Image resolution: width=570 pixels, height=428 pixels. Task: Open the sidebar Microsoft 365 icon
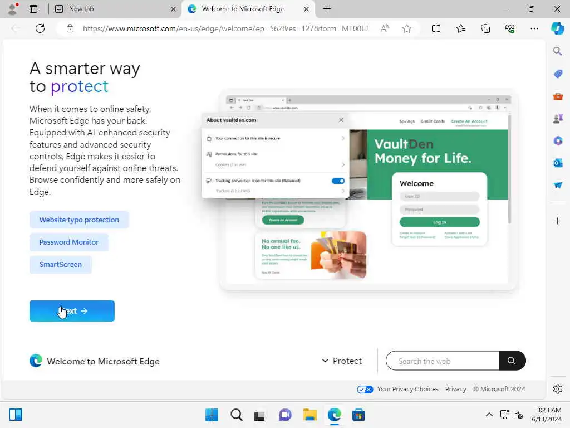point(558,140)
